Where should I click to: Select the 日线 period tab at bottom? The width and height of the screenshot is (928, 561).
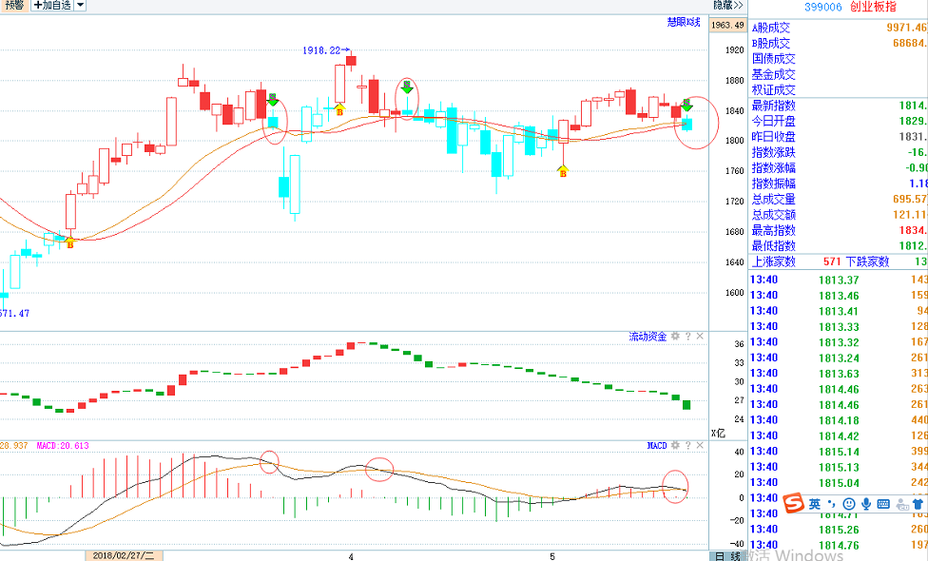(x=726, y=555)
